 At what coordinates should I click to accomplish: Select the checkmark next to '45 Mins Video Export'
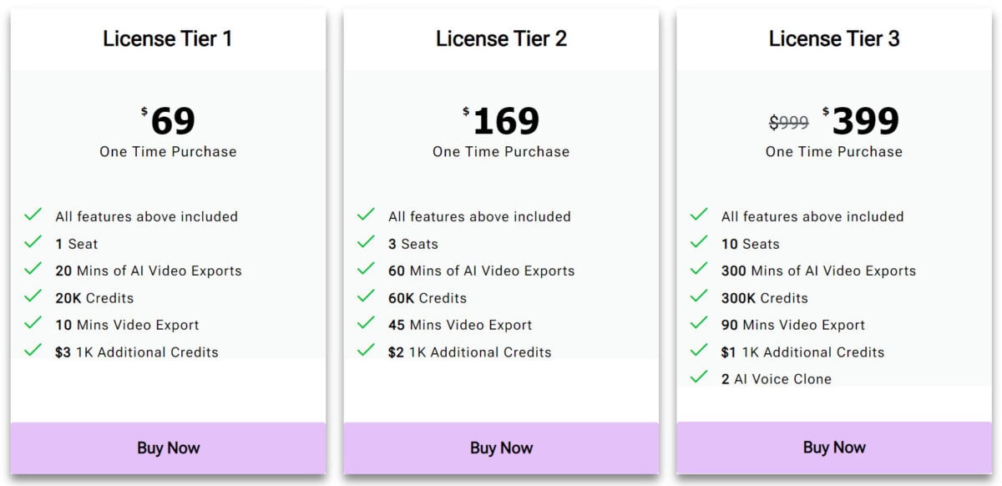point(366,325)
